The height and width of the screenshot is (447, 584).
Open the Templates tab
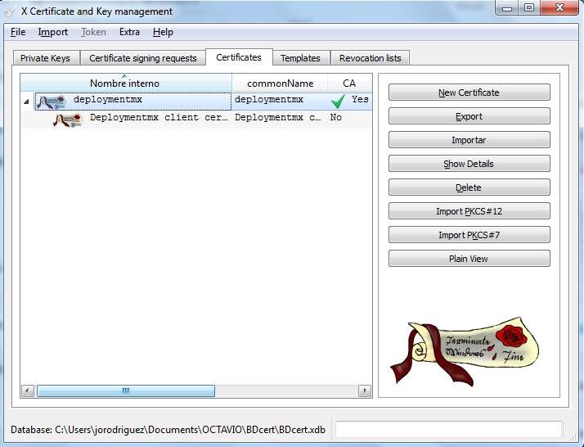300,58
